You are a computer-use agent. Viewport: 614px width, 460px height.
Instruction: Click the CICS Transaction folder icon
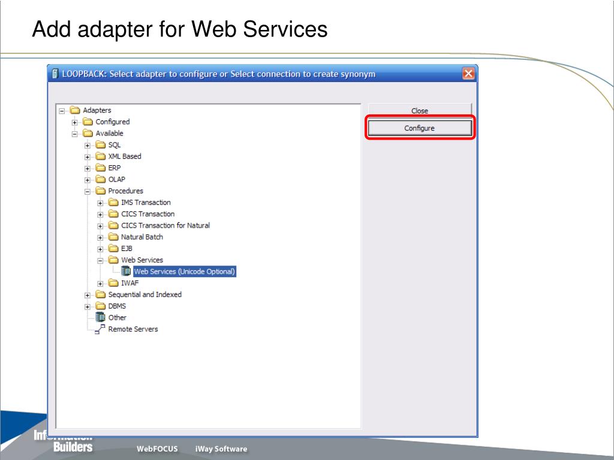113,214
